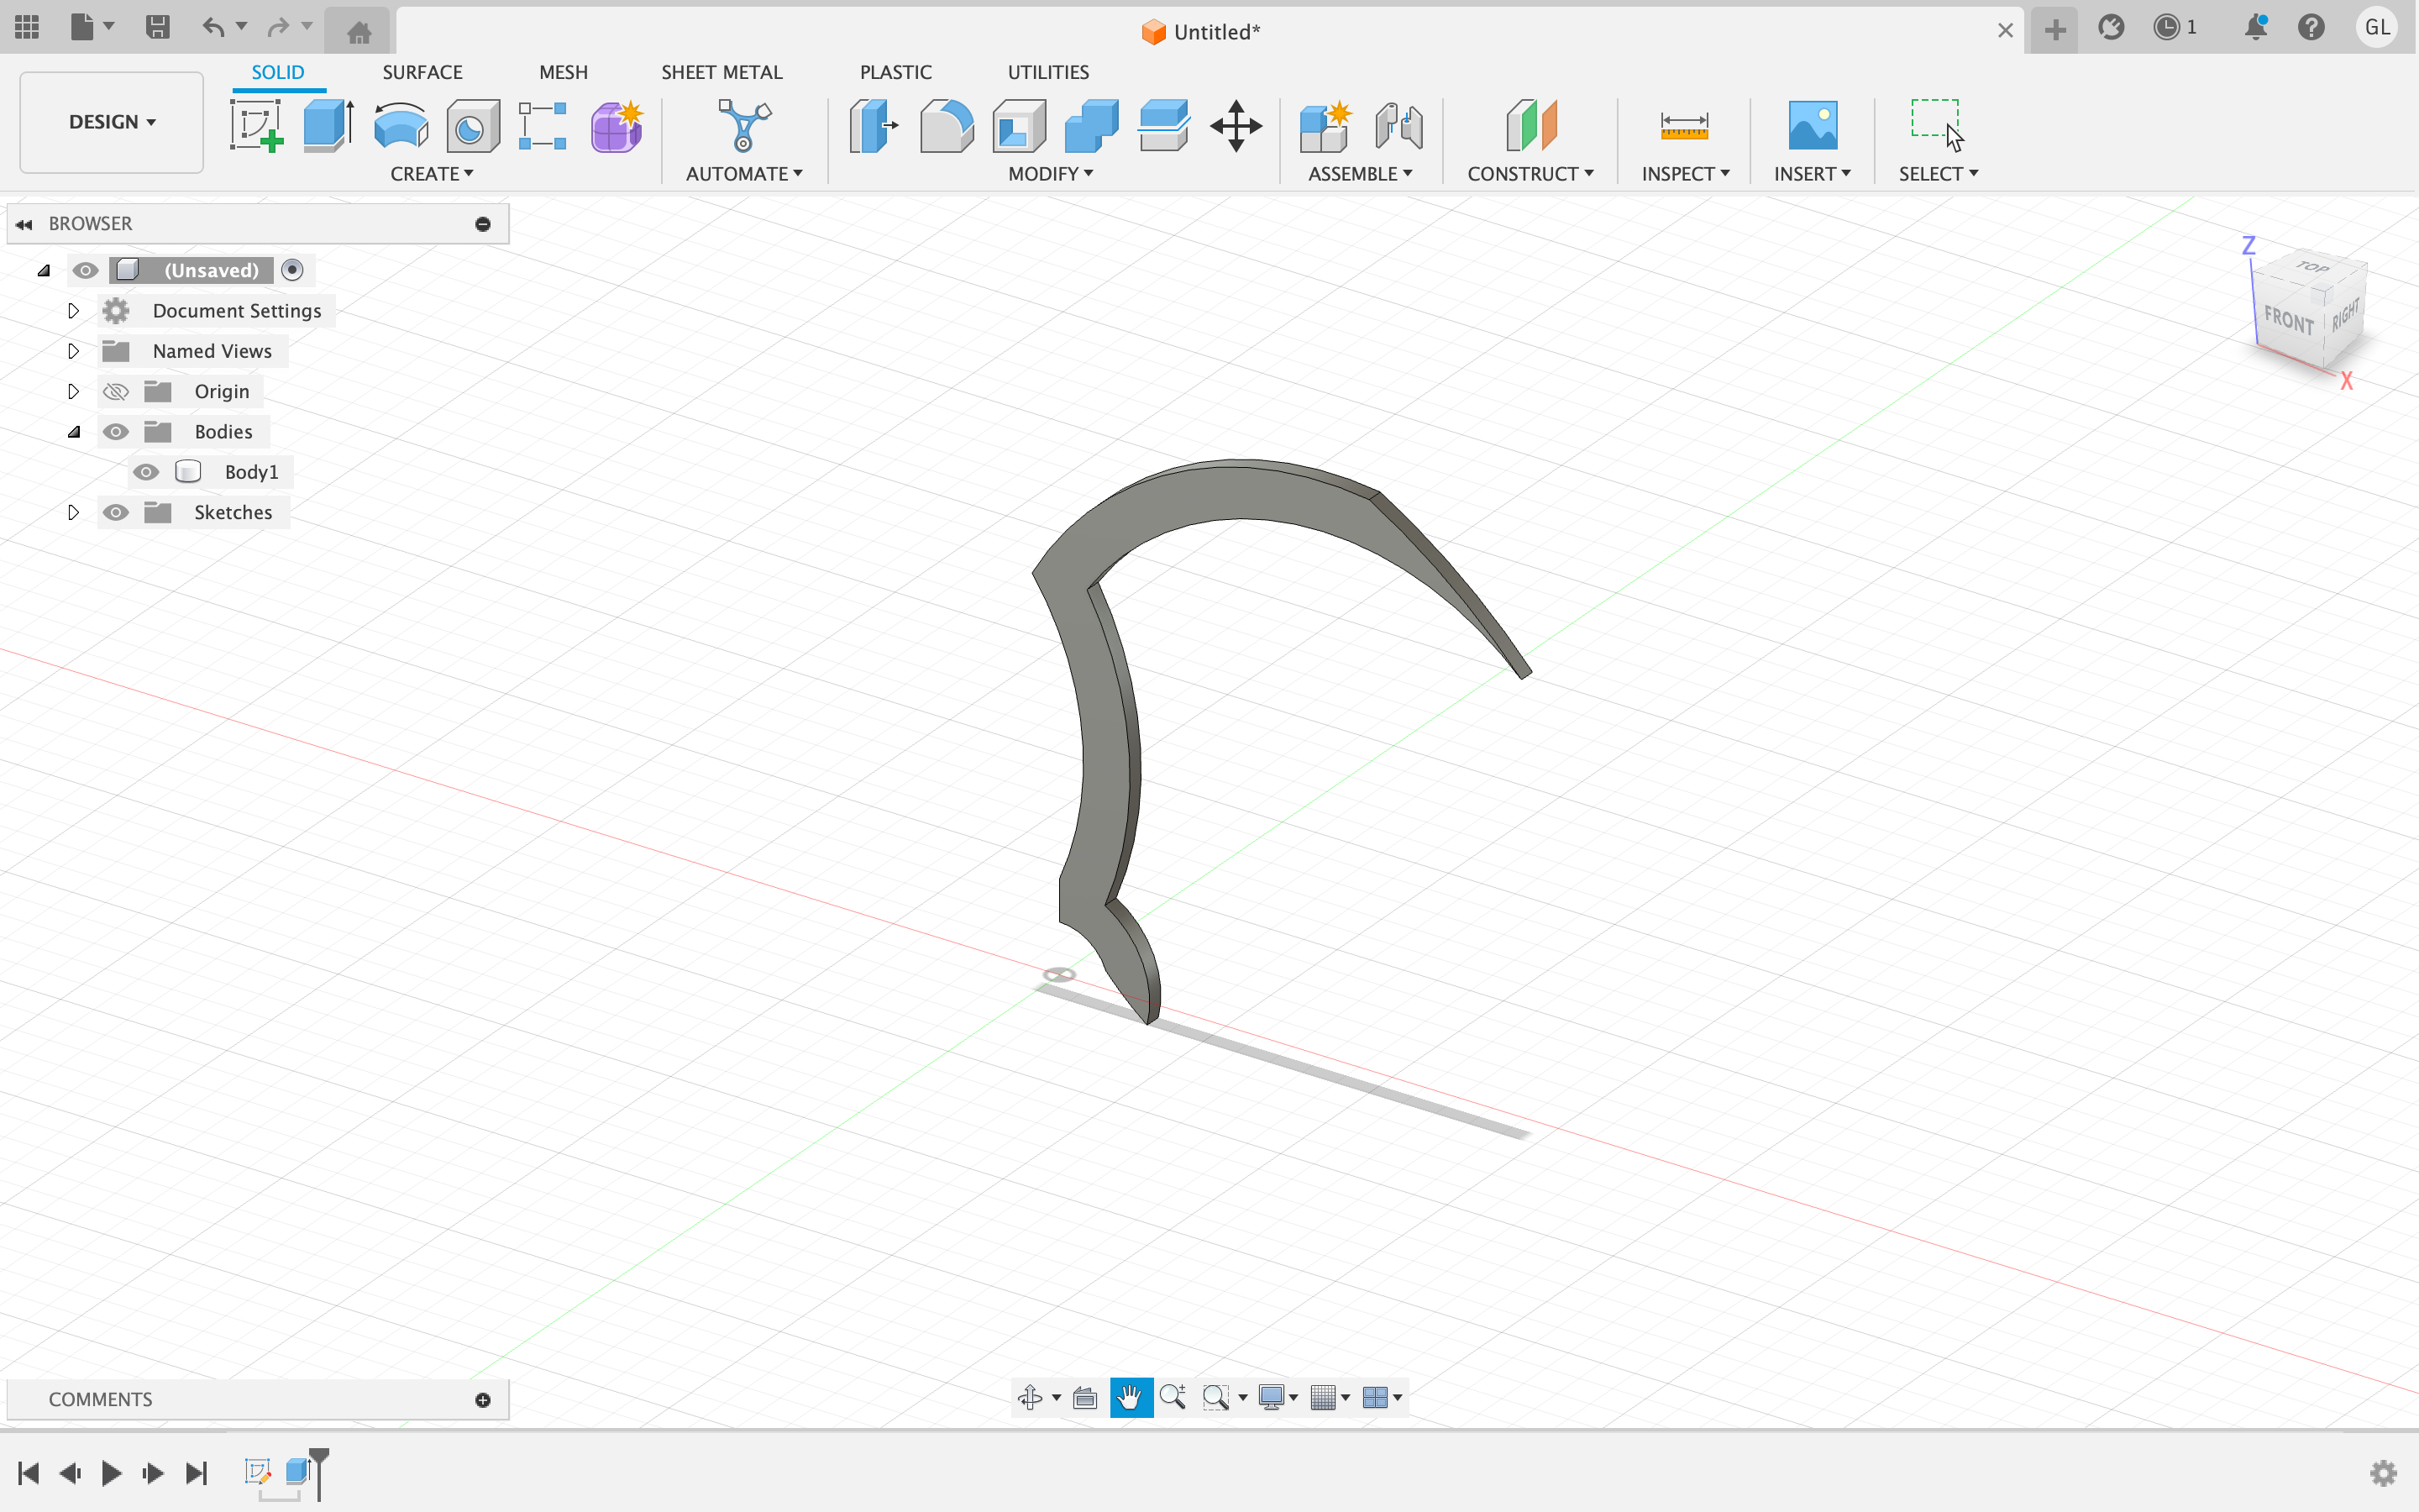Open the SHEET METAL tab

coord(721,72)
